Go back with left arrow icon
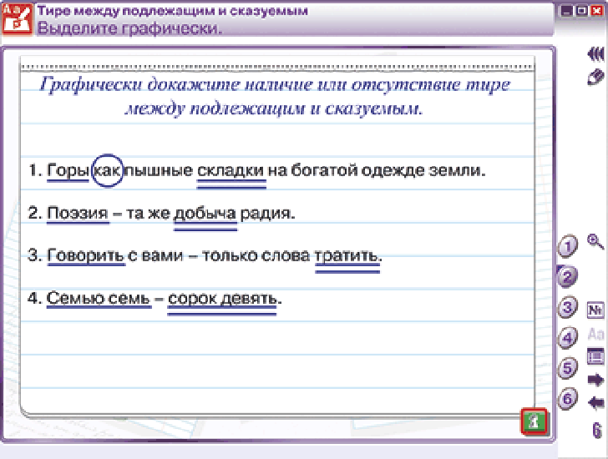Viewport: 608px width, 459px height. tap(595, 403)
